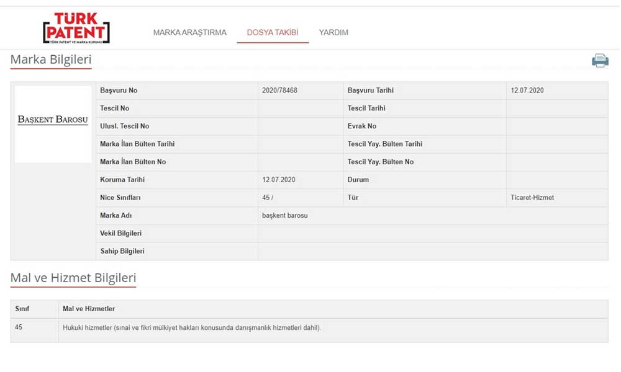Click the Nice Sınıfları value 45
This screenshot has width=621, height=372.
267,198
